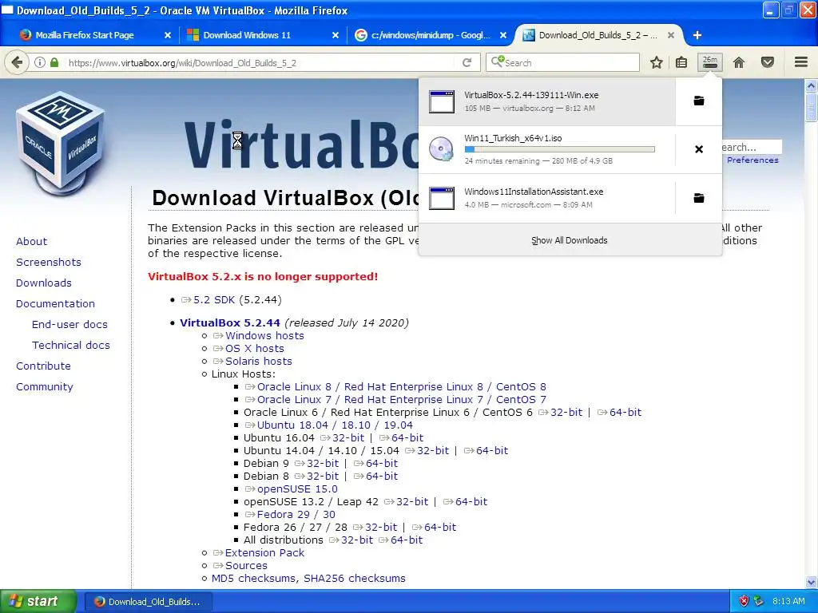Click the site information icon in URL bar

tap(40, 62)
